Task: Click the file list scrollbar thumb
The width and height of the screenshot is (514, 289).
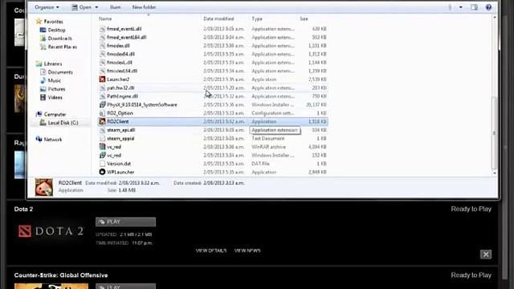Action: pyautogui.click(x=495, y=133)
